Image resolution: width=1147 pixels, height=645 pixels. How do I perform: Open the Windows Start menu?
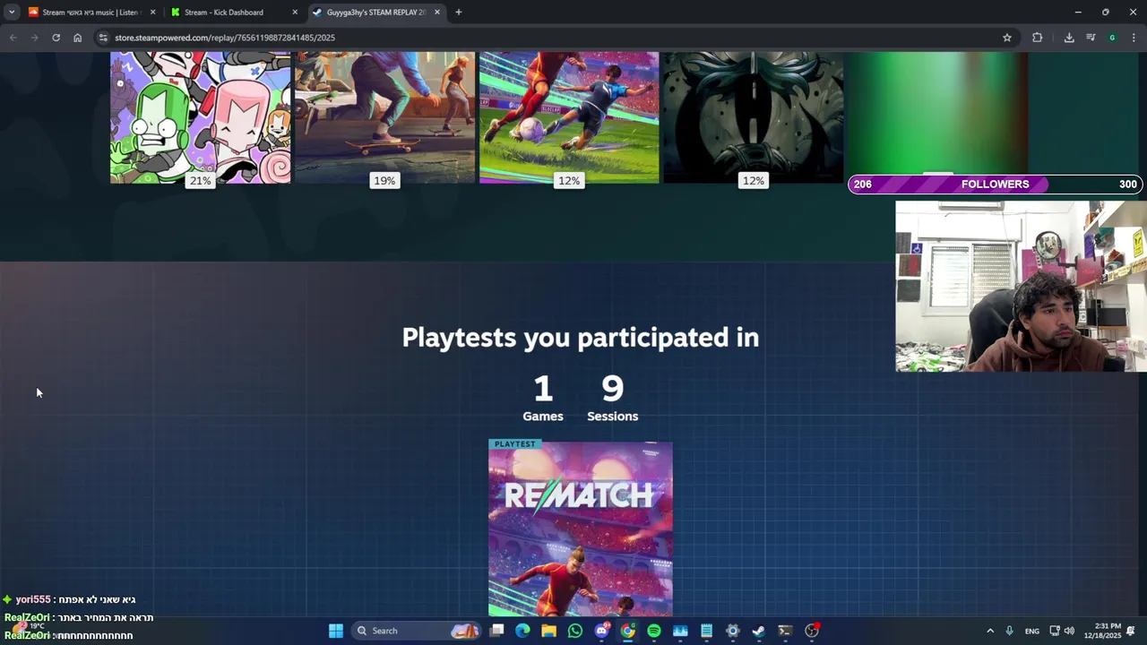(x=335, y=631)
